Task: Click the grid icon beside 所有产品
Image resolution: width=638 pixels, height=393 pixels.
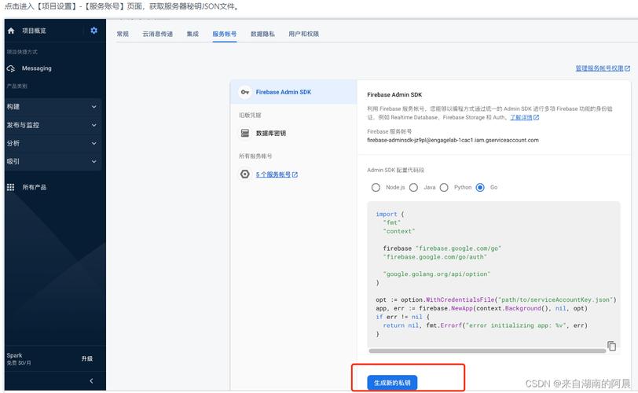Action: (10, 187)
